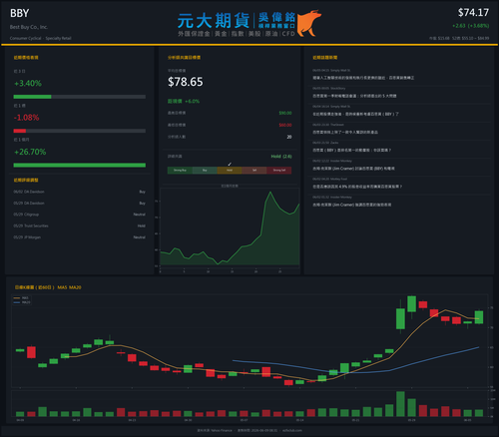499x437 pixels.
Task: Click the 元大期貨 banner title
Action: 214,21
